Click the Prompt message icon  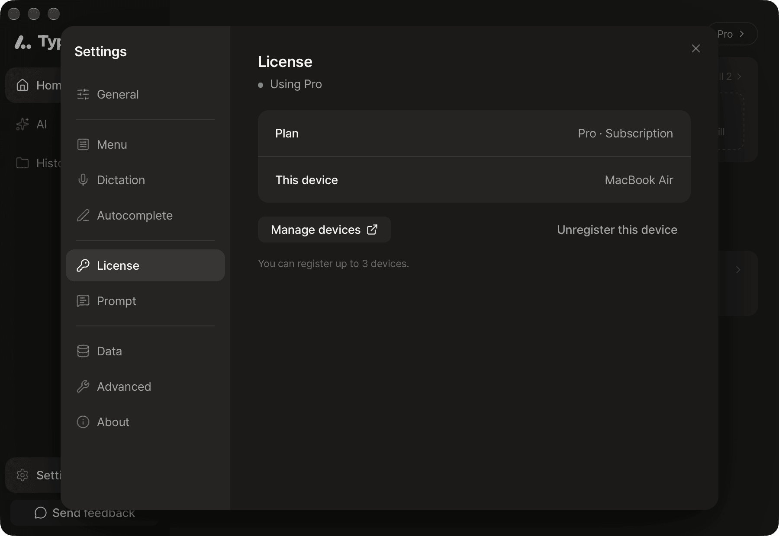[x=83, y=301]
